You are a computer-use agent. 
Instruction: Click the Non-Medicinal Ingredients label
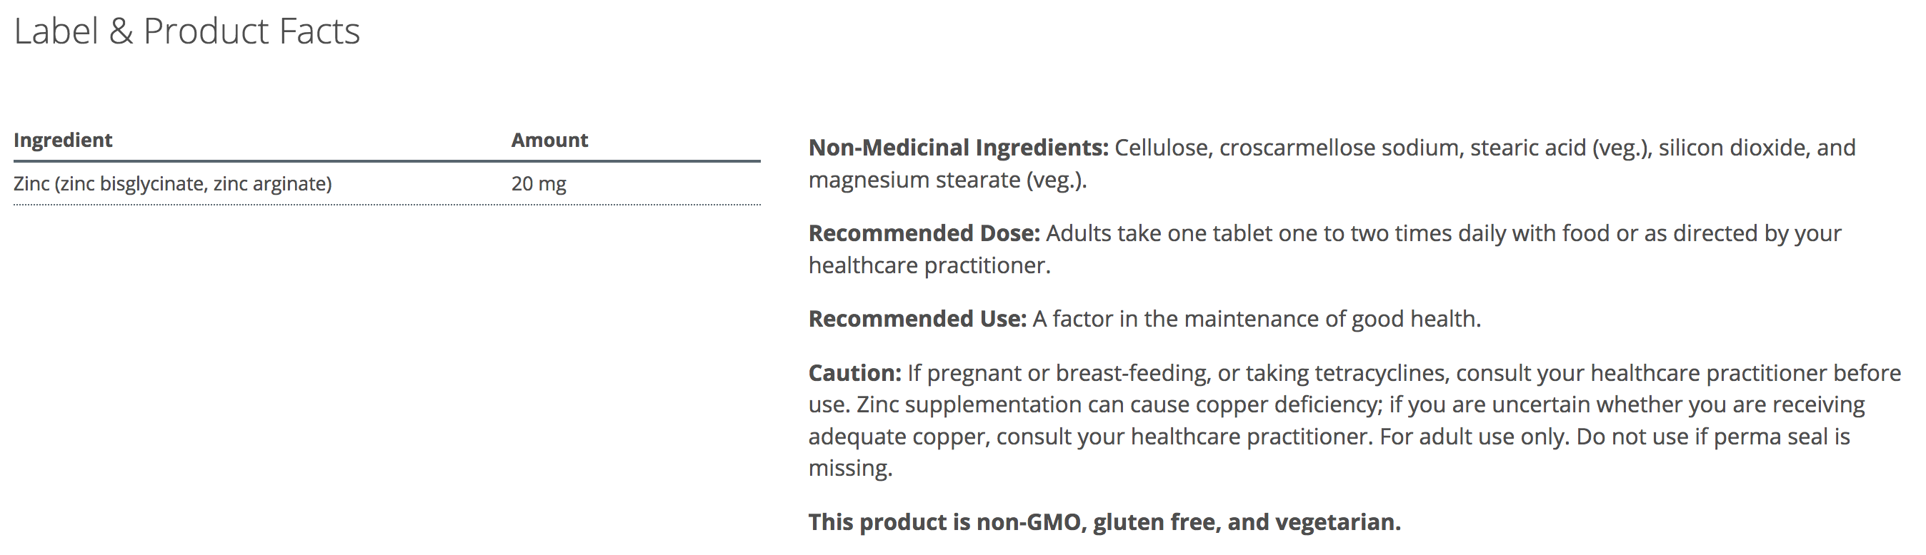(958, 148)
